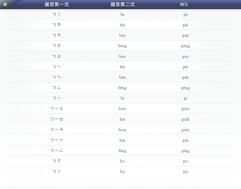Click the zhuyin cell ㄅㄧㄝ
The width and height of the screenshot is (241, 189).
(56, 119)
